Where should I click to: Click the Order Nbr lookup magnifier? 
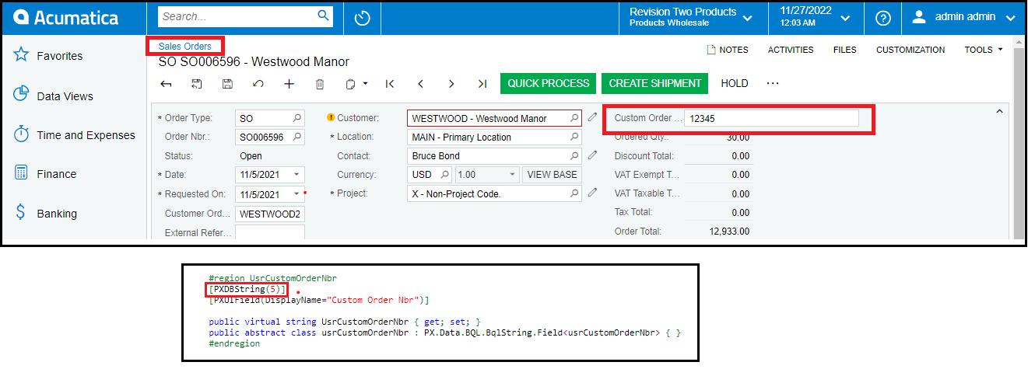(x=297, y=138)
